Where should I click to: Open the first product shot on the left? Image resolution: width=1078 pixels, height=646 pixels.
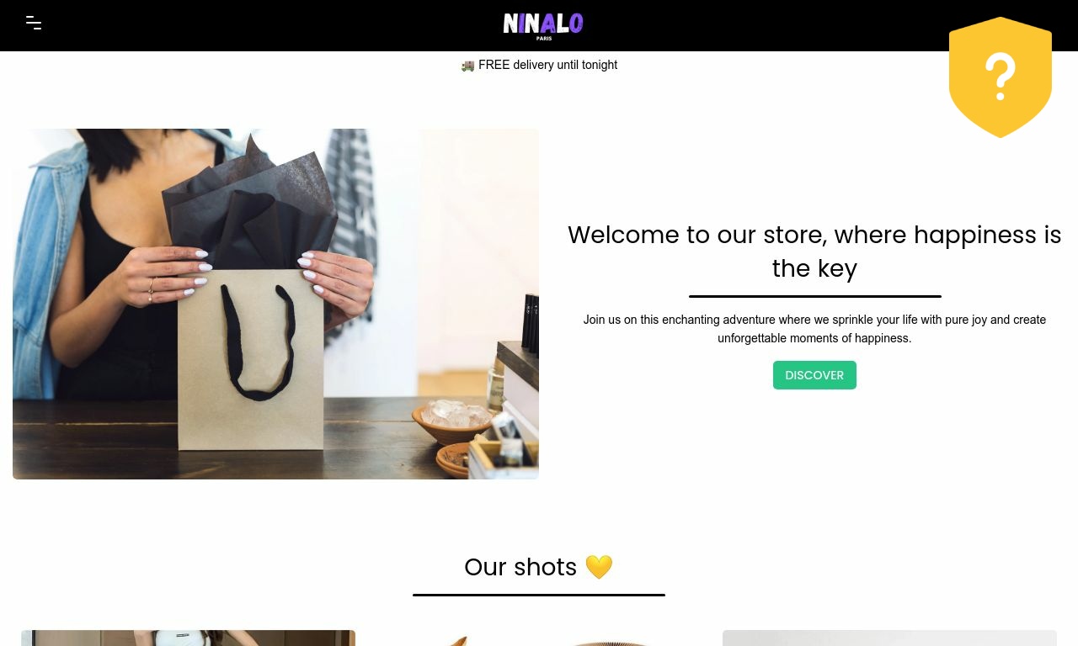click(x=188, y=638)
